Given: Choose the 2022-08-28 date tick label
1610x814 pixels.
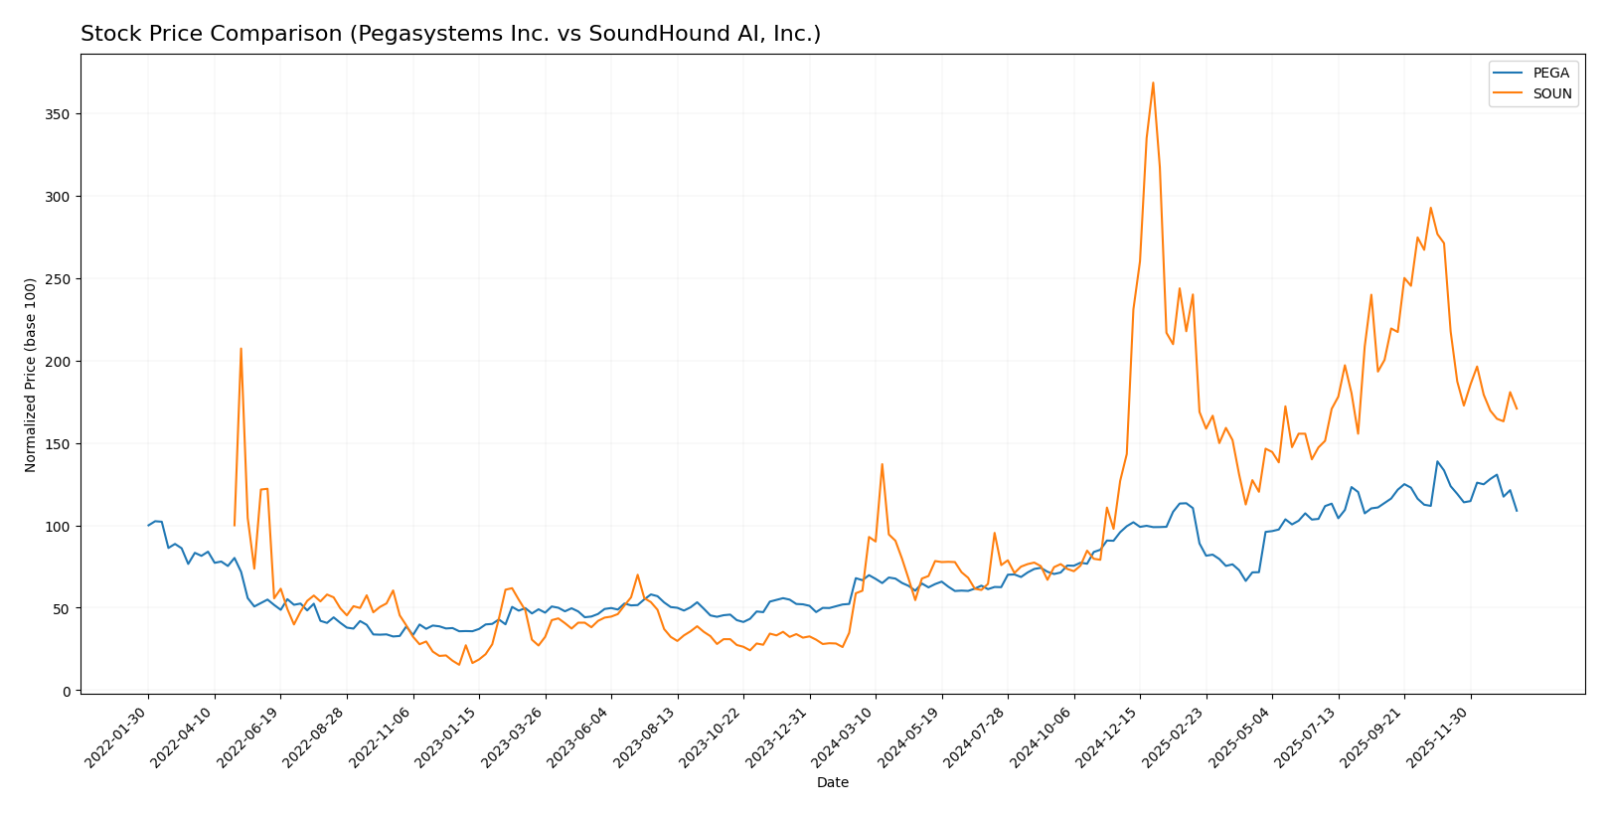Looking at the screenshot, I should pos(314,738).
